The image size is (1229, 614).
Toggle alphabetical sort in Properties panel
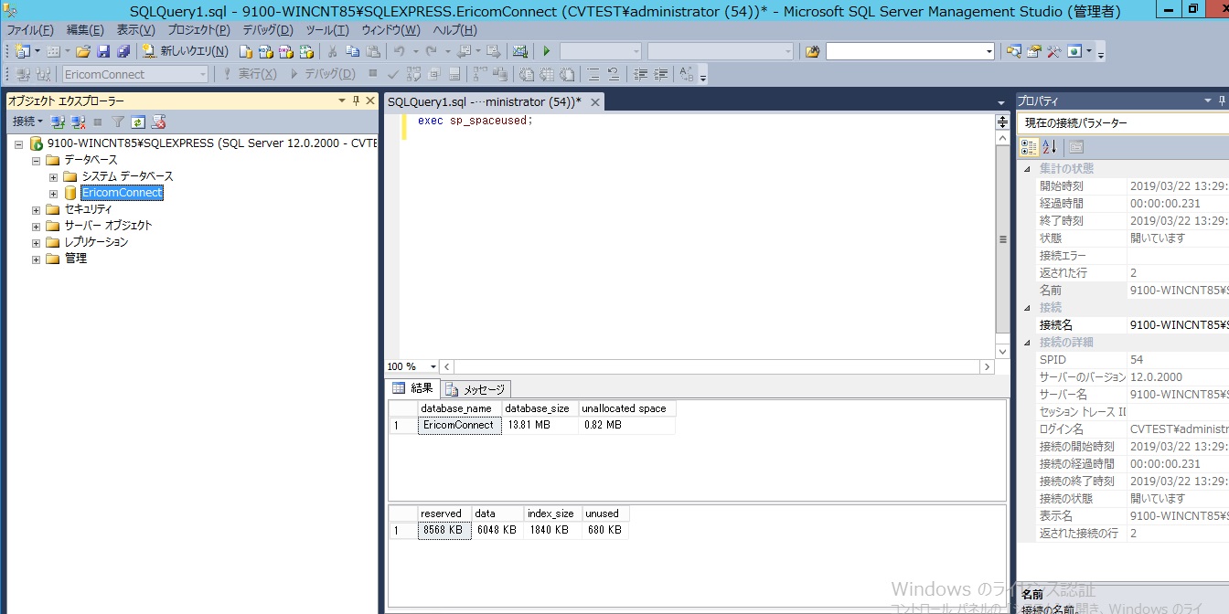(x=1050, y=147)
